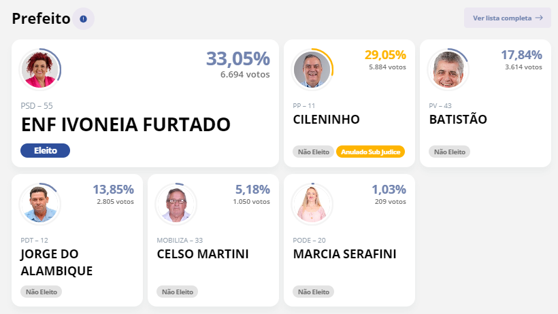This screenshot has width=558, height=314.
Task: Select Cileninho's candidate photo
Action: click(x=312, y=70)
